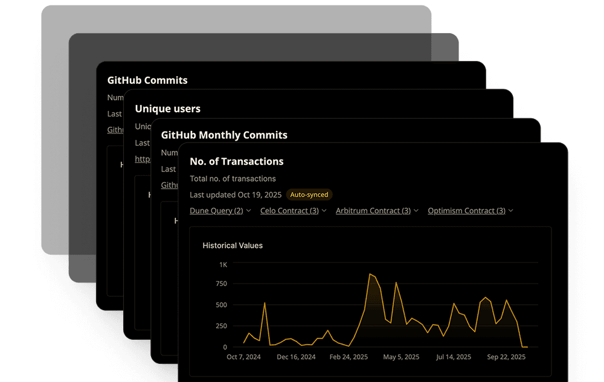This screenshot has height=382, width=604.
Task: Click the Optimism Contract chevron icon
Action: pyautogui.click(x=511, y=211)
